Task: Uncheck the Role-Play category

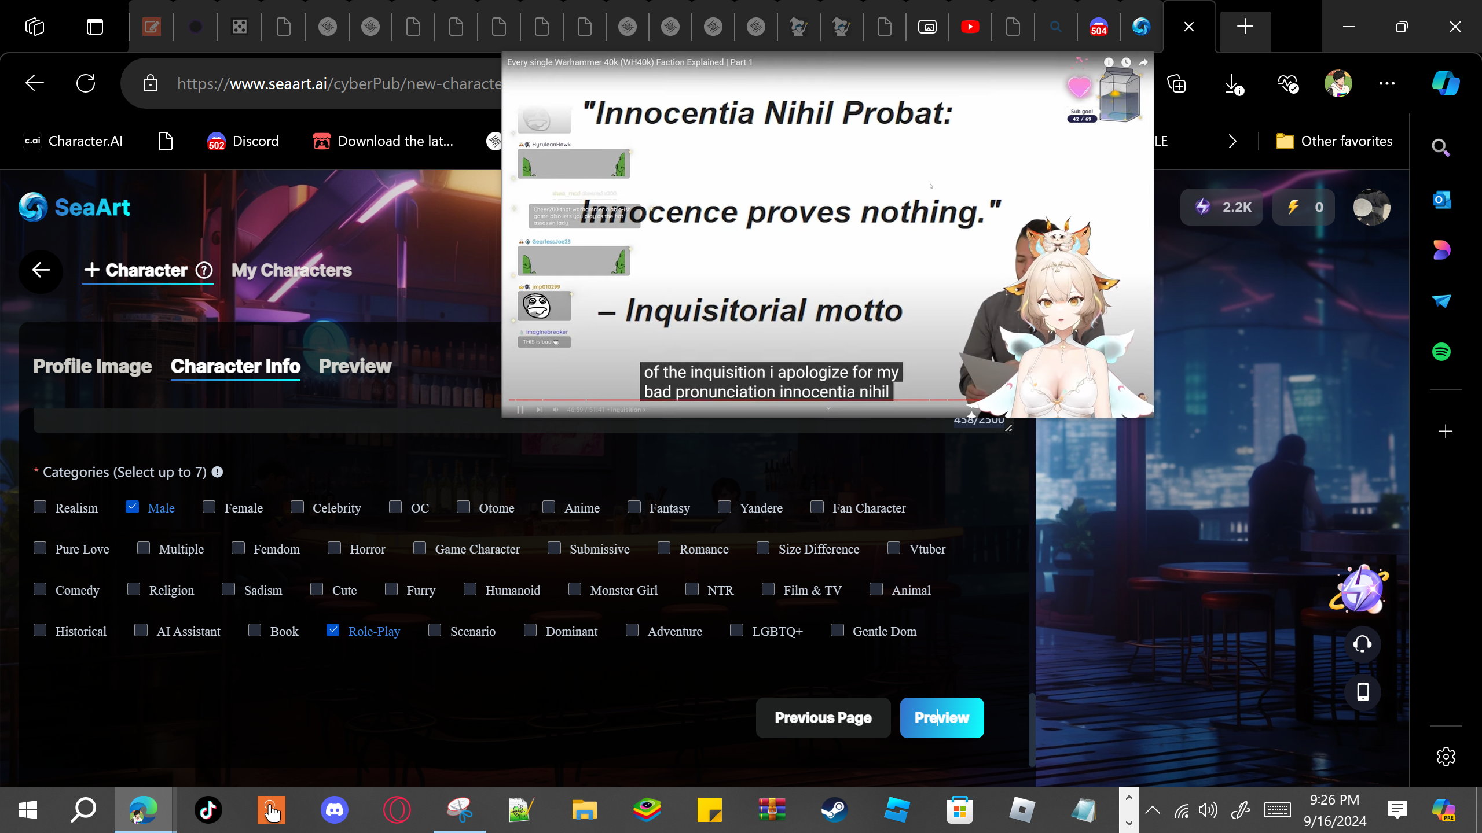Action: click(x=333, y=631)
